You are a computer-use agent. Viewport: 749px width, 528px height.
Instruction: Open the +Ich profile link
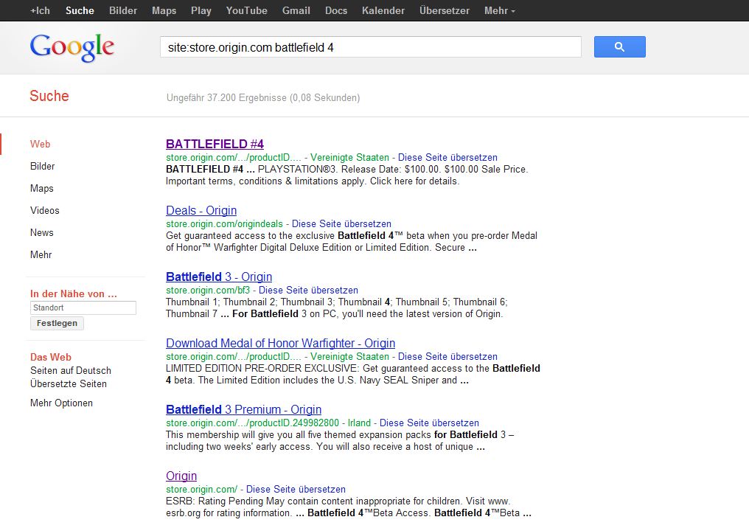(41, 10)
